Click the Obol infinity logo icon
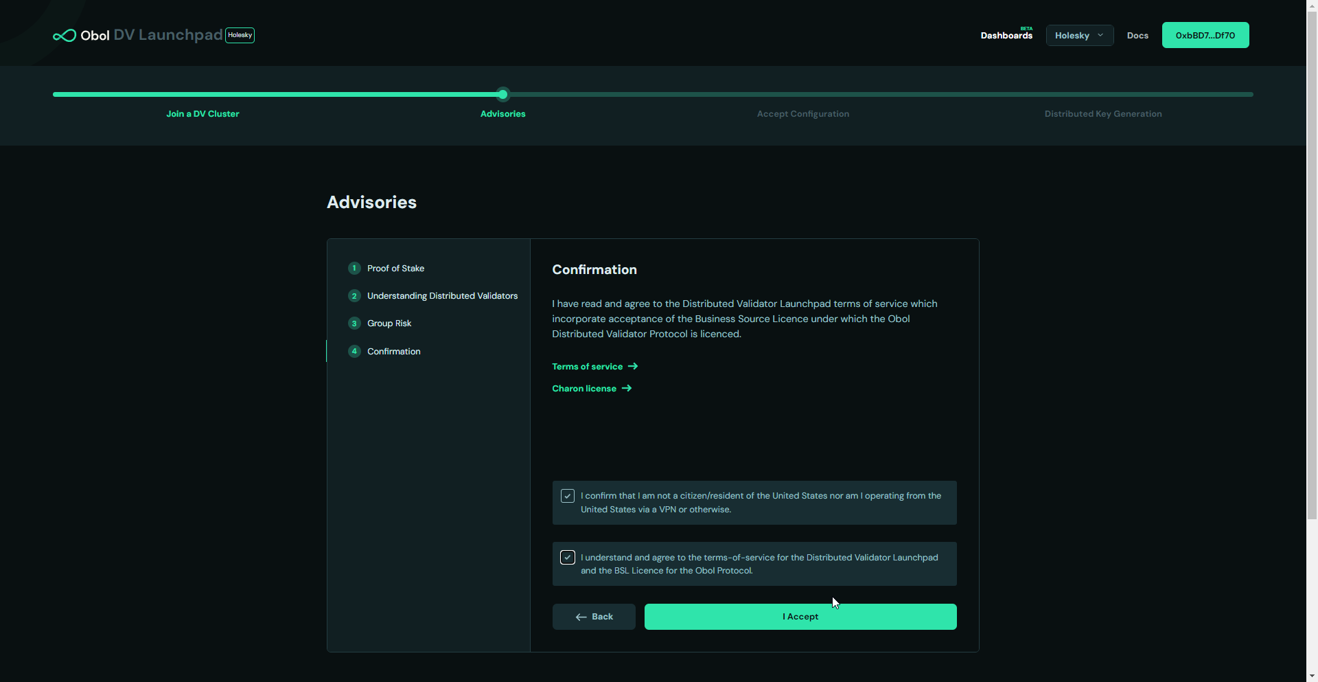The height and width of the screenshot is (682, 1318). (x=65, y=36)
